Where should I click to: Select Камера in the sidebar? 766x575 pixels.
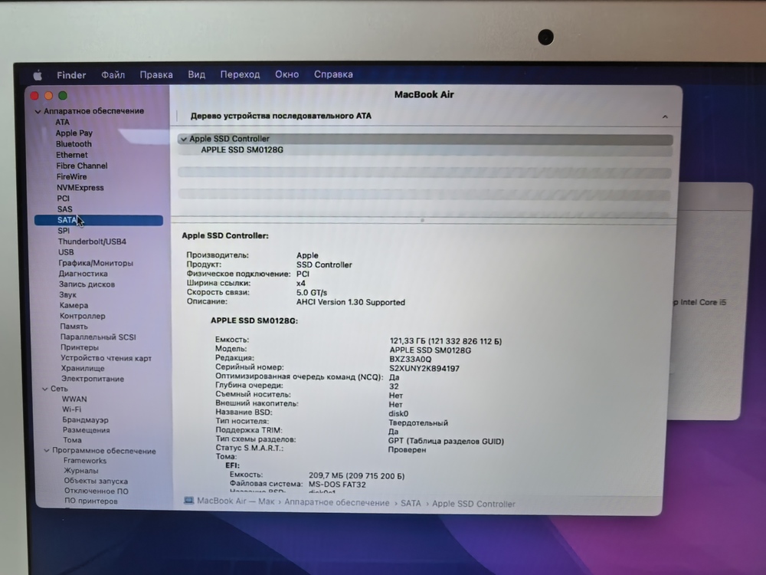tap(74, 305)
